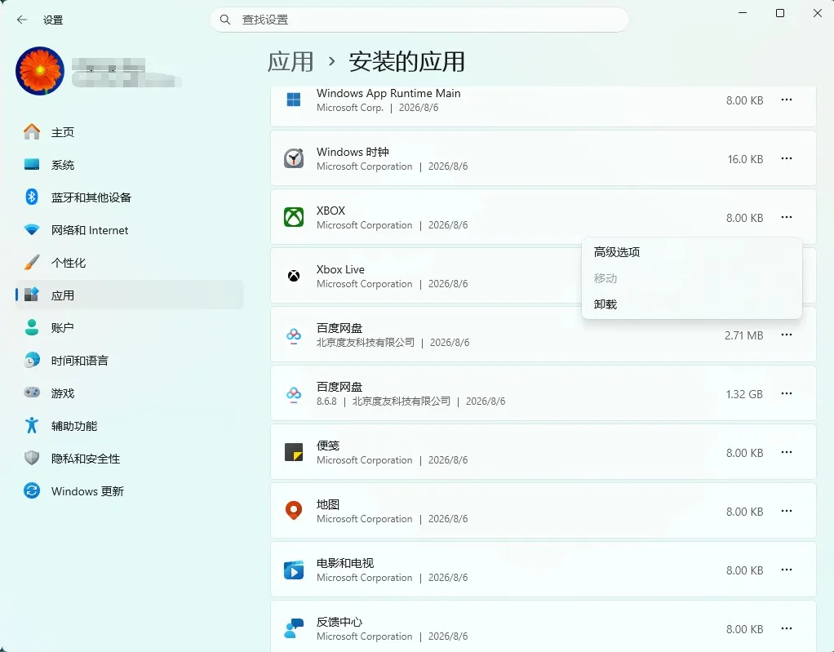The image size is (834, 652).
Task: Click the 电影和电视 app name
Action: tap(345, 563)
